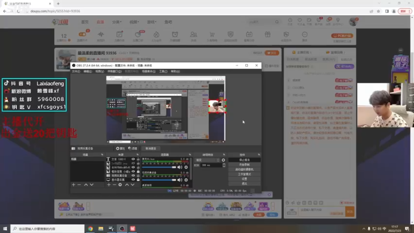Add a scene with the plus icon in OBS Scenes panel
Image resolution: width=414 pixels, height=233 pixels.
tap(73, 185)
